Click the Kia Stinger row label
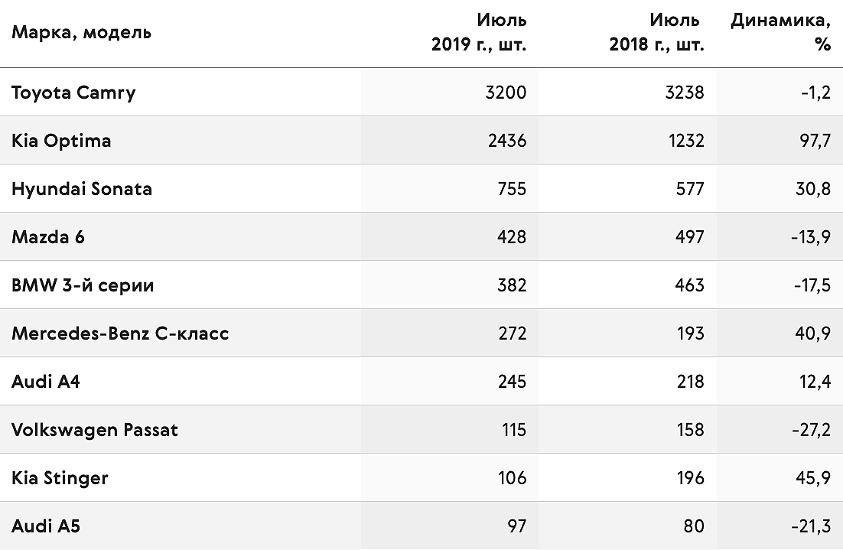Image resolution: width=843 pixels, height=550 pixels. [x=60, y=479]
